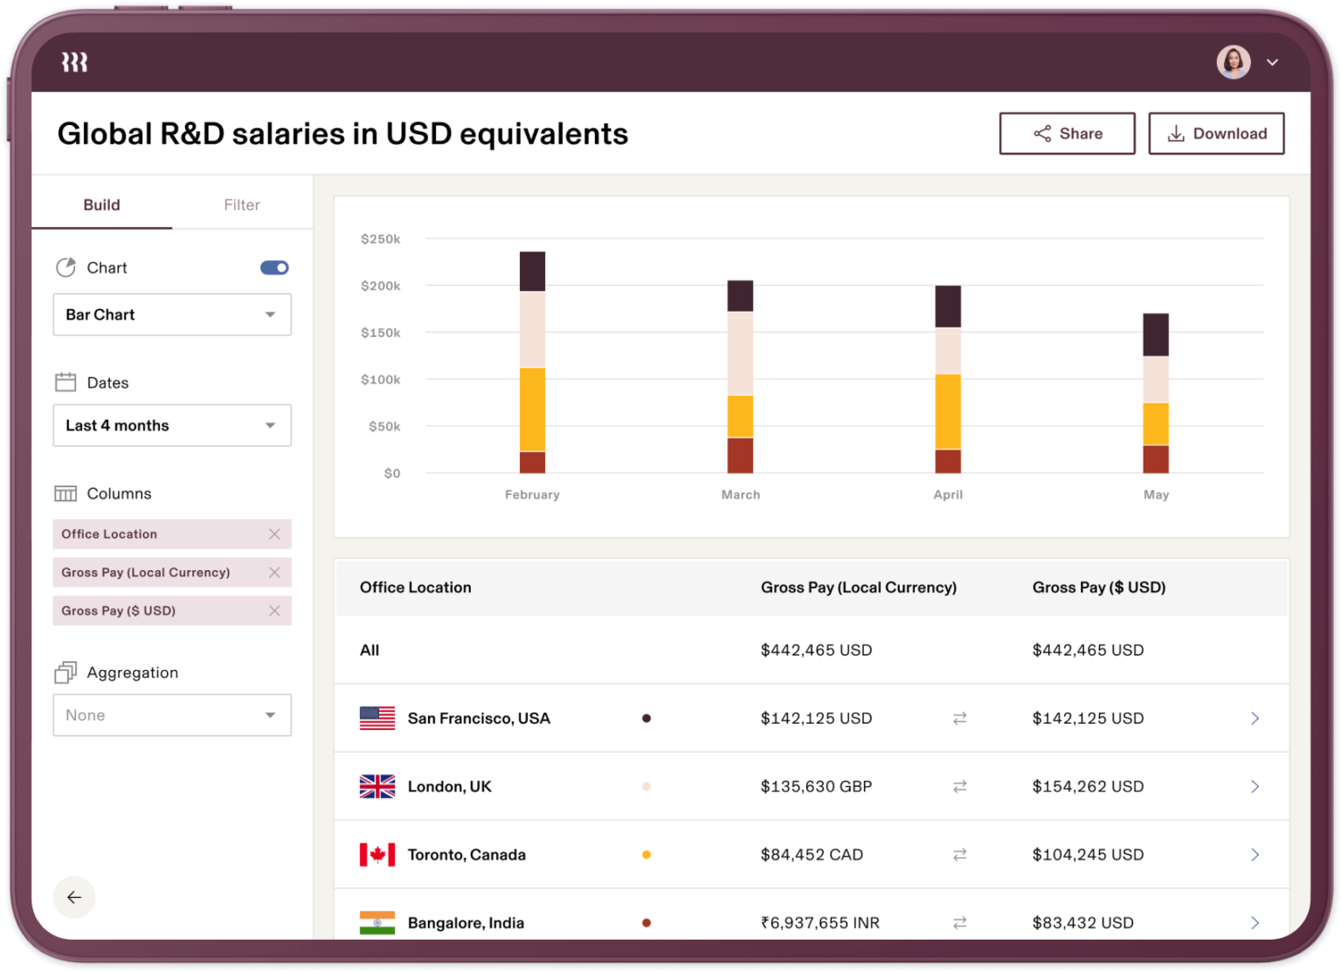This screenshot has width=1342, height=972.
Task: Click the table icon beside Columns
Action: coord(66,493)
